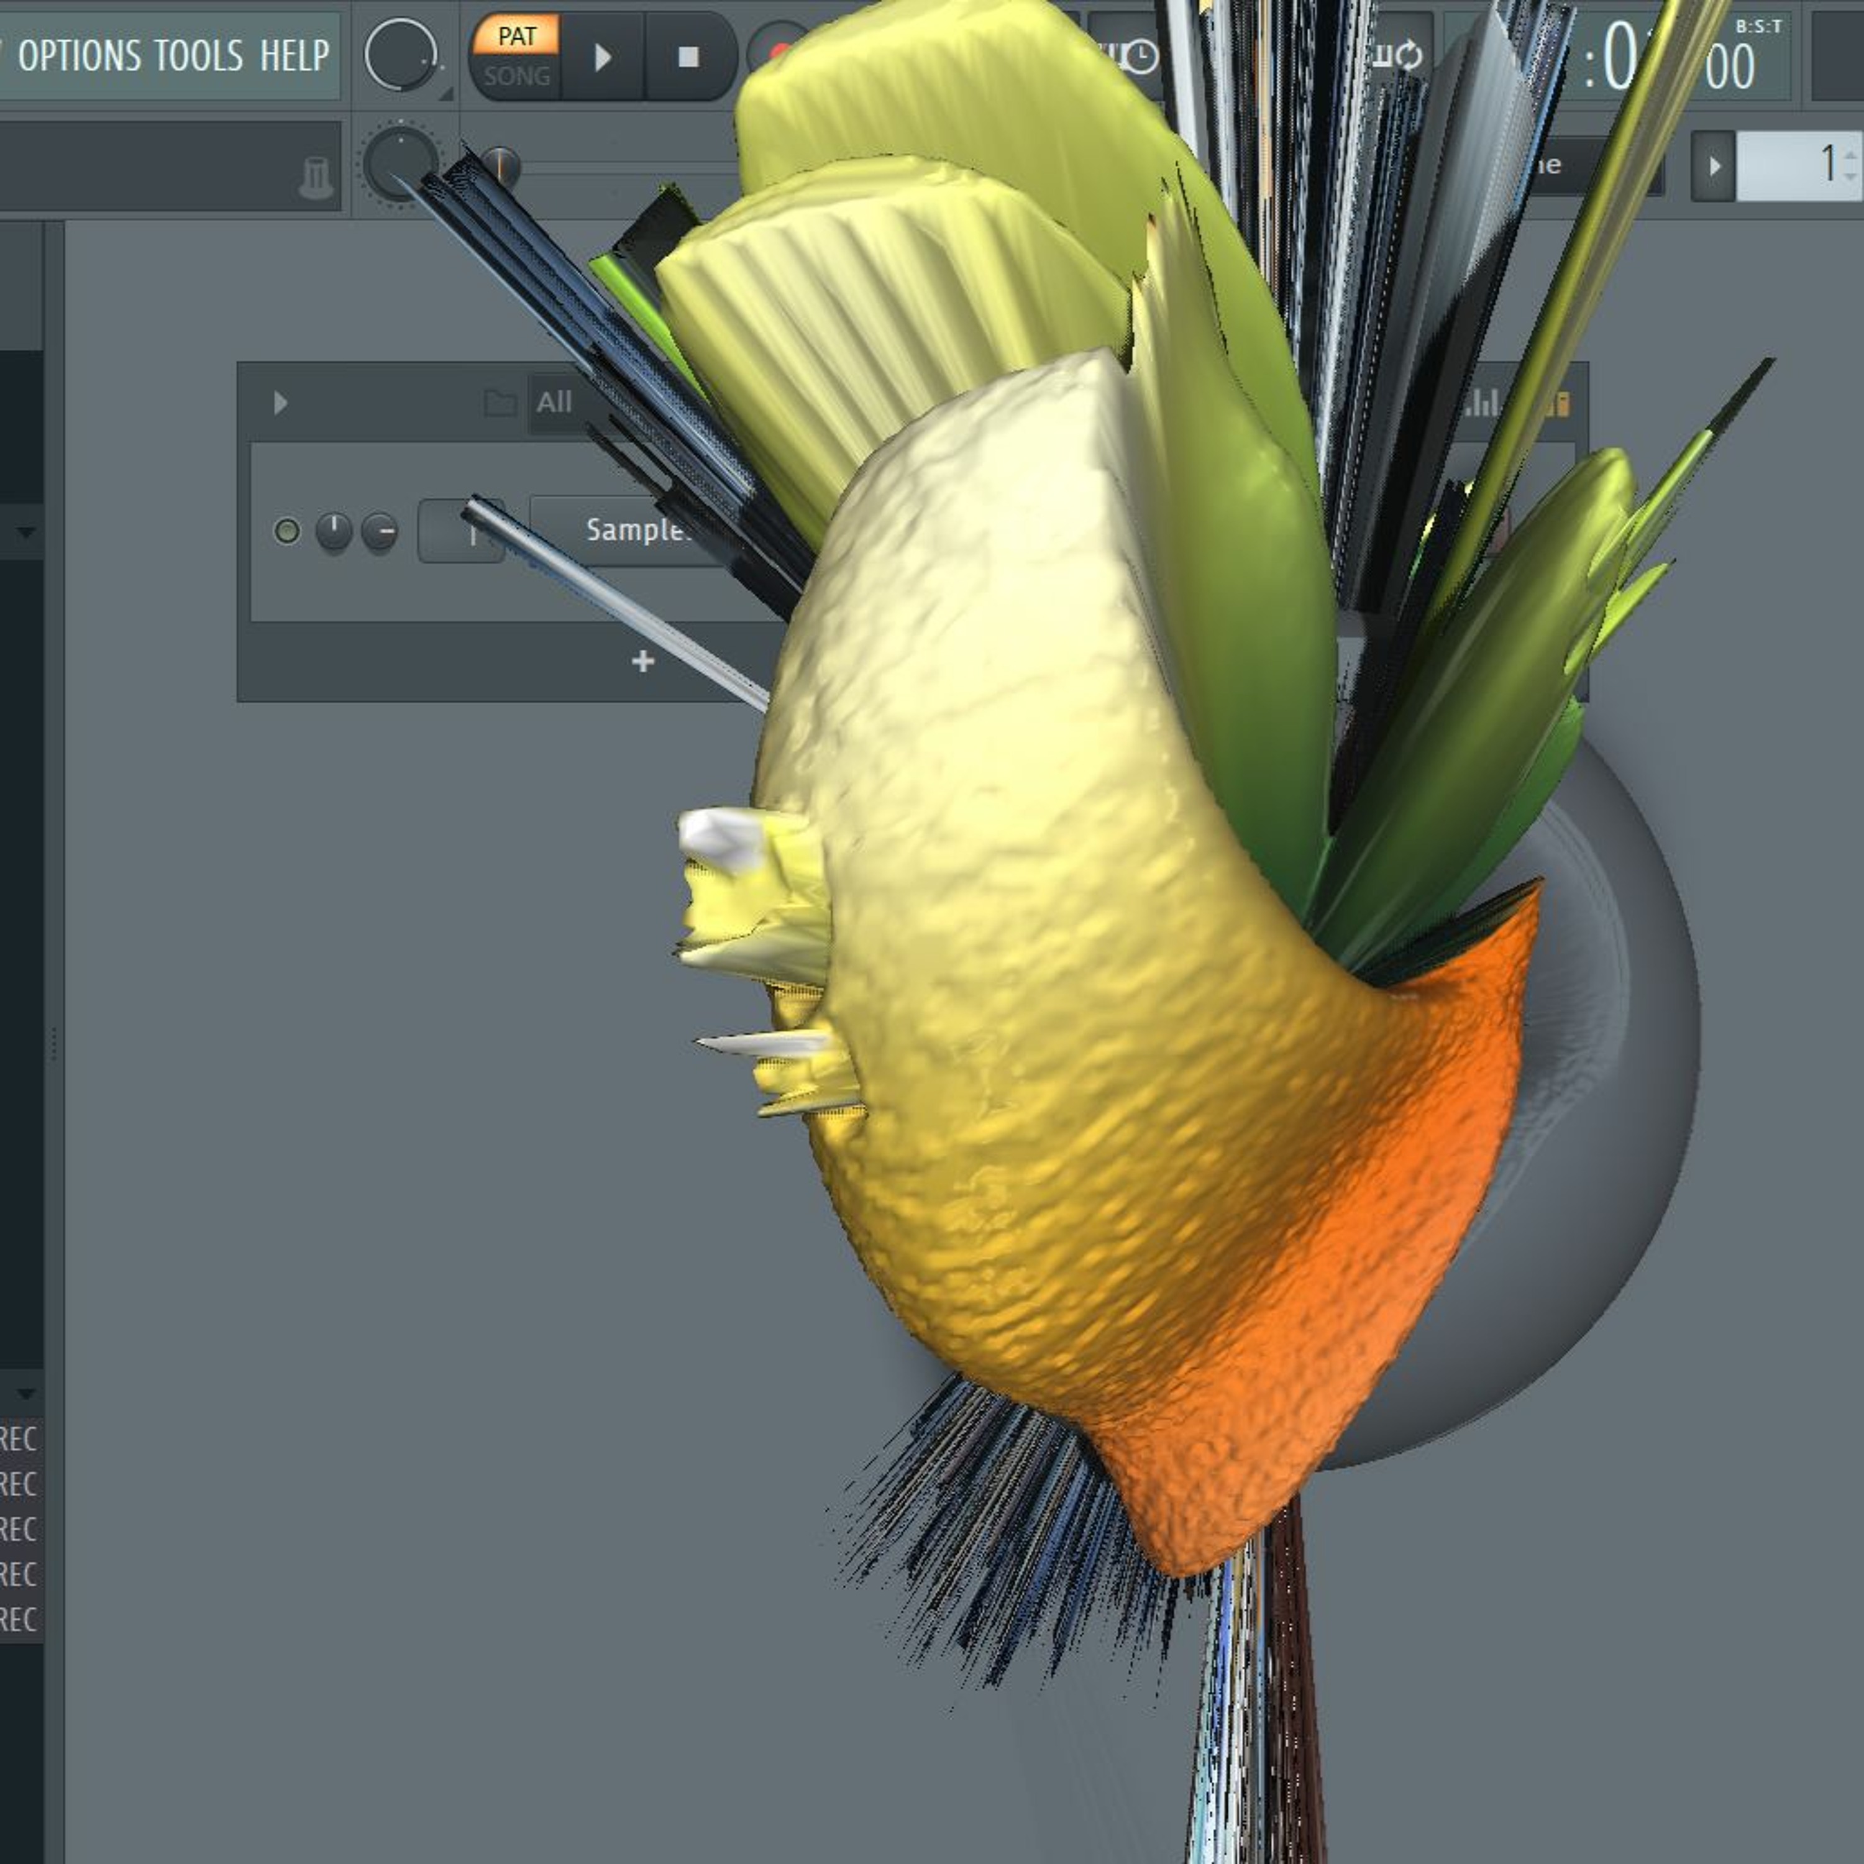Open the All channel filter dropdown
The height and width of the screenshot is (1864, 1864).
point(555,403)
